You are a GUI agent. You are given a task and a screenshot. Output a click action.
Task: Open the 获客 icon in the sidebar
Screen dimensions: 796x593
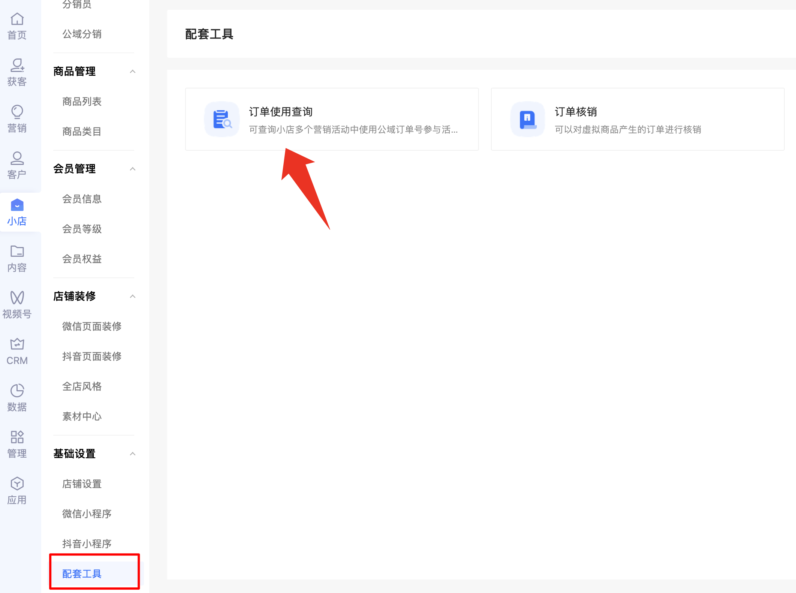click(17, 65)
